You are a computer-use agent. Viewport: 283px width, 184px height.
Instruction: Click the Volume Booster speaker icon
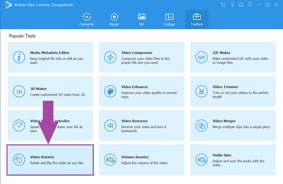click(x=110, y=160)
